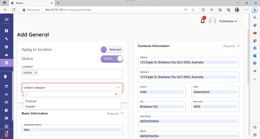260x139 pixels.
Task: Click the Post code field
Action: tap(215, 107)
